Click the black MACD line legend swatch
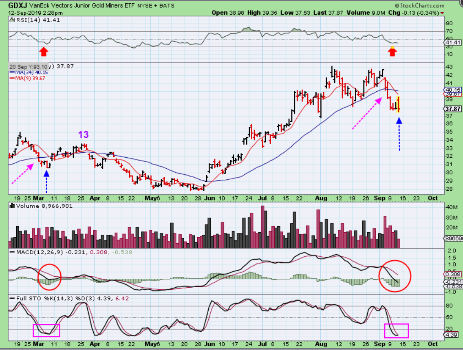The image size is (463, 350). point(12,252)
